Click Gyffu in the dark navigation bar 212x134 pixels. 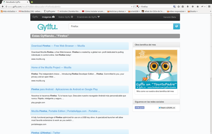pyautogui.click(x=35, y=17)
